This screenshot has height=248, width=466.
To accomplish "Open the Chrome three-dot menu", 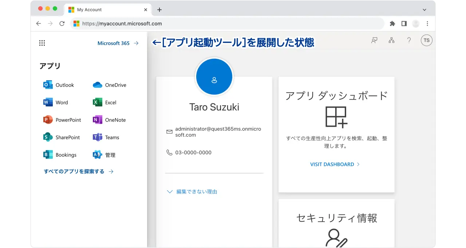I will 427,23.
